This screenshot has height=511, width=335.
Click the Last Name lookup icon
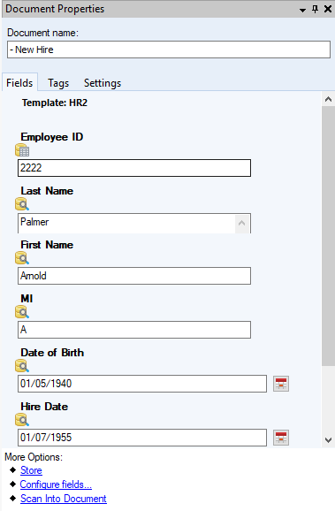coord(22,204)
